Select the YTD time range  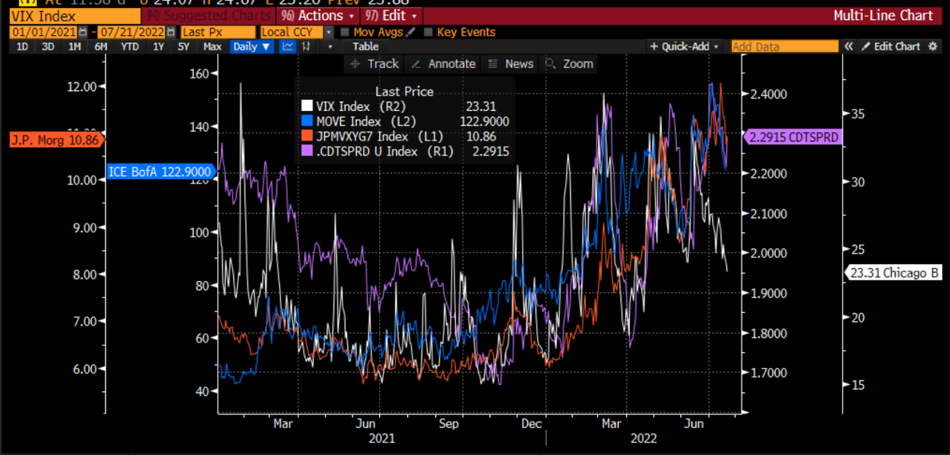click(x=130, y=47)
